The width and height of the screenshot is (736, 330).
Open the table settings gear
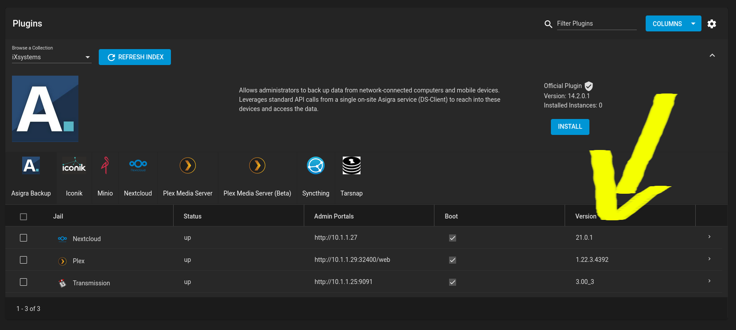[x=712, y=24]
